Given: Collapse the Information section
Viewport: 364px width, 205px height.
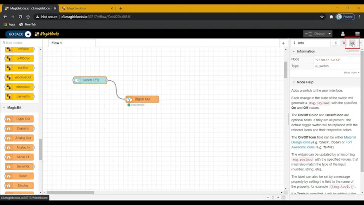Looking at the screenshot, I should point(294,51).
